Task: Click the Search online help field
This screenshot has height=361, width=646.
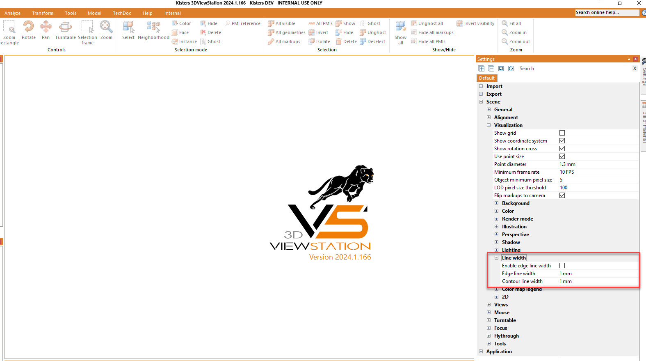Action: tap(607, 13)
